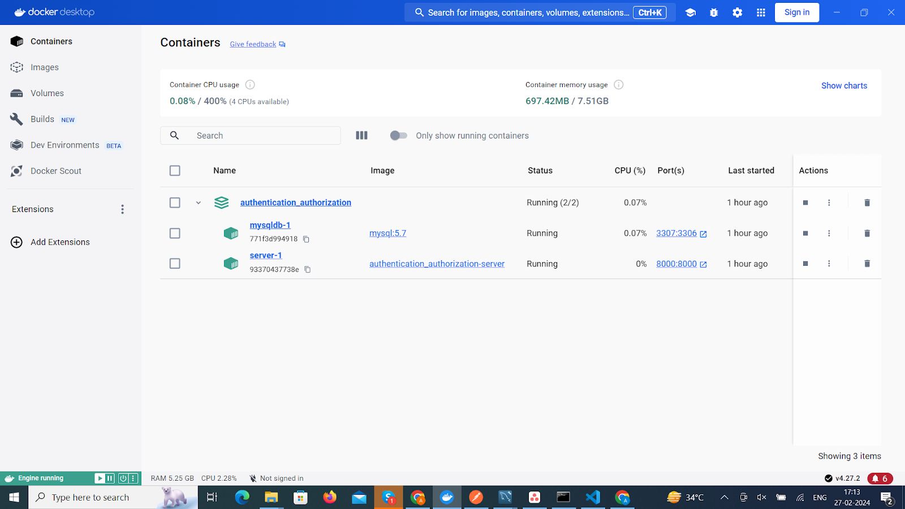
Task: Click the CPU usage info icon
Action: coord(250,85)
